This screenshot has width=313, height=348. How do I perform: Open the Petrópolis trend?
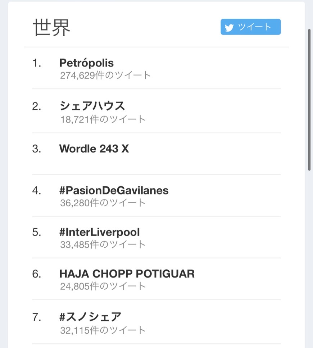[86, 63]
